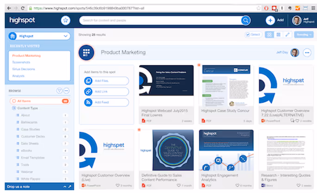Like the Highspot Engagement Analytics card
317x193 pixels.
237,185
